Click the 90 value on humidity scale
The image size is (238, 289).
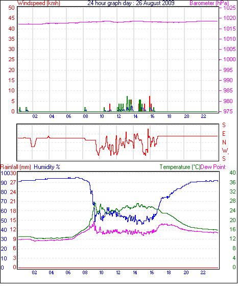[x=4, y=183]
